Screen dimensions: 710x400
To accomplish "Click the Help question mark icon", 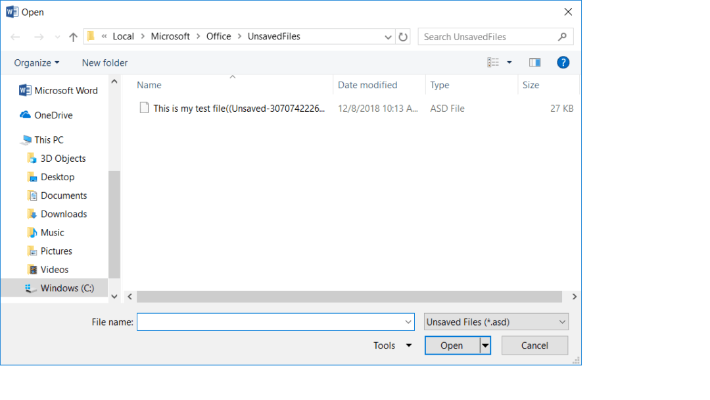I will pyautogui.click(x=563, y=63).
